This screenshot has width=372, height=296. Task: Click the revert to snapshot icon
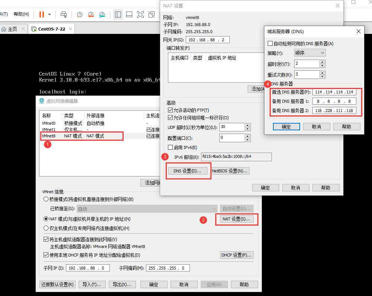[91, 15]
